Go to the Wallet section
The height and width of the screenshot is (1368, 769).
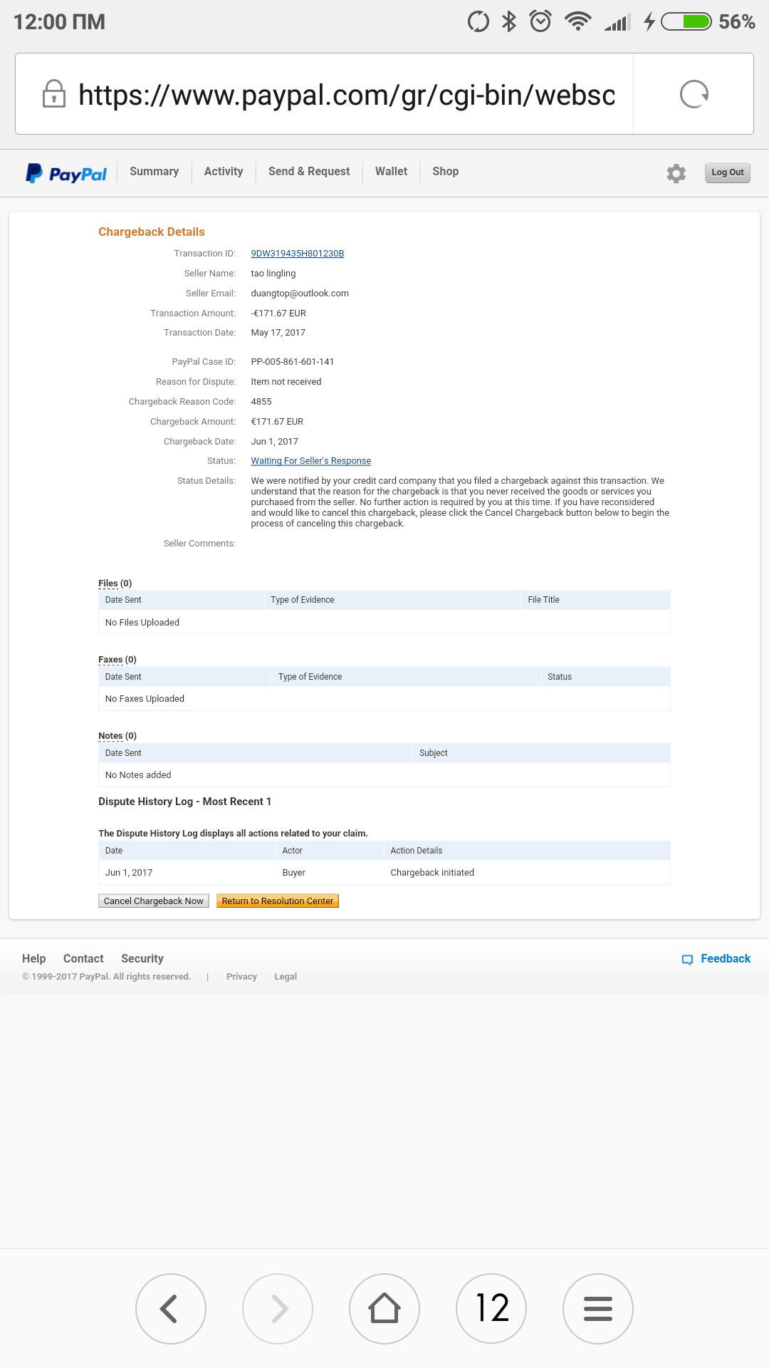point(391,172)
